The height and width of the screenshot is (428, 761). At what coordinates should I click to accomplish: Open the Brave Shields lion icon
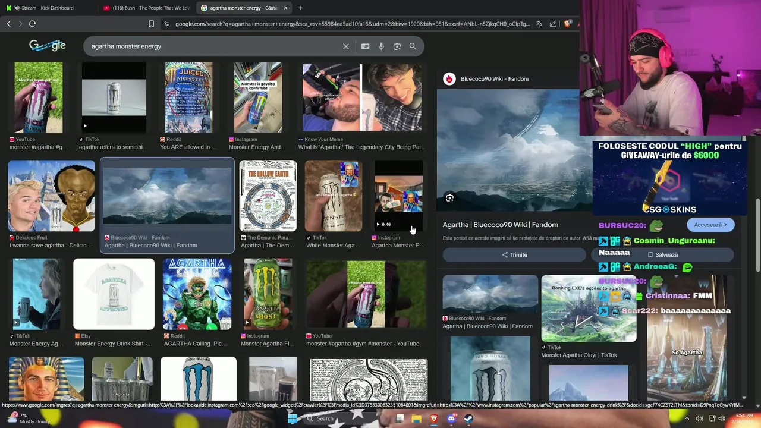[567, 24]
